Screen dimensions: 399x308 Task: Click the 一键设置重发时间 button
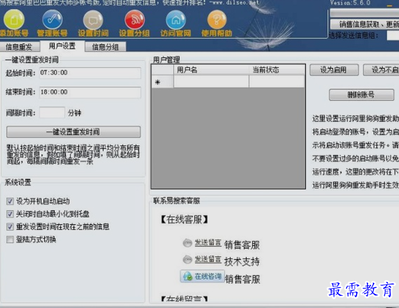[73, 132]
